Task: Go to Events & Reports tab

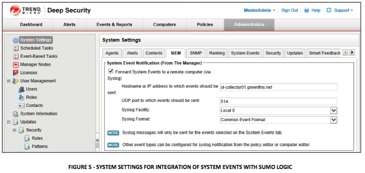Action: (115, 25)
